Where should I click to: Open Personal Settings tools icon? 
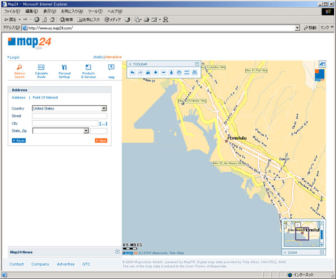pos(64,67)
